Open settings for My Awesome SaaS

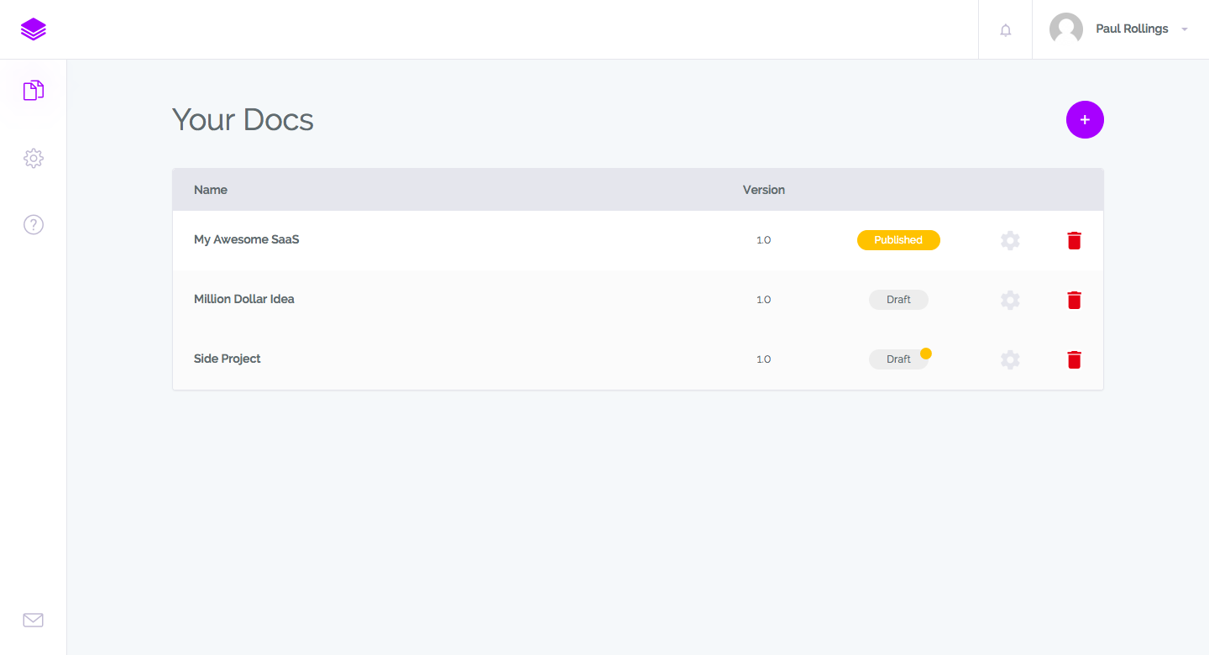tap(1010, 240)
